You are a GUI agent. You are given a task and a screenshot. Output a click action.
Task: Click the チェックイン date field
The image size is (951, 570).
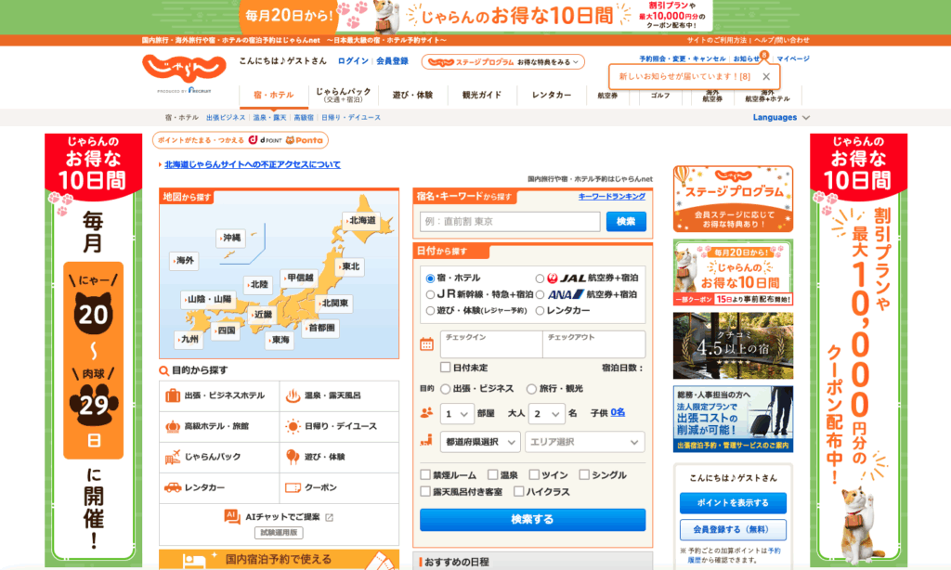[491, 344]
